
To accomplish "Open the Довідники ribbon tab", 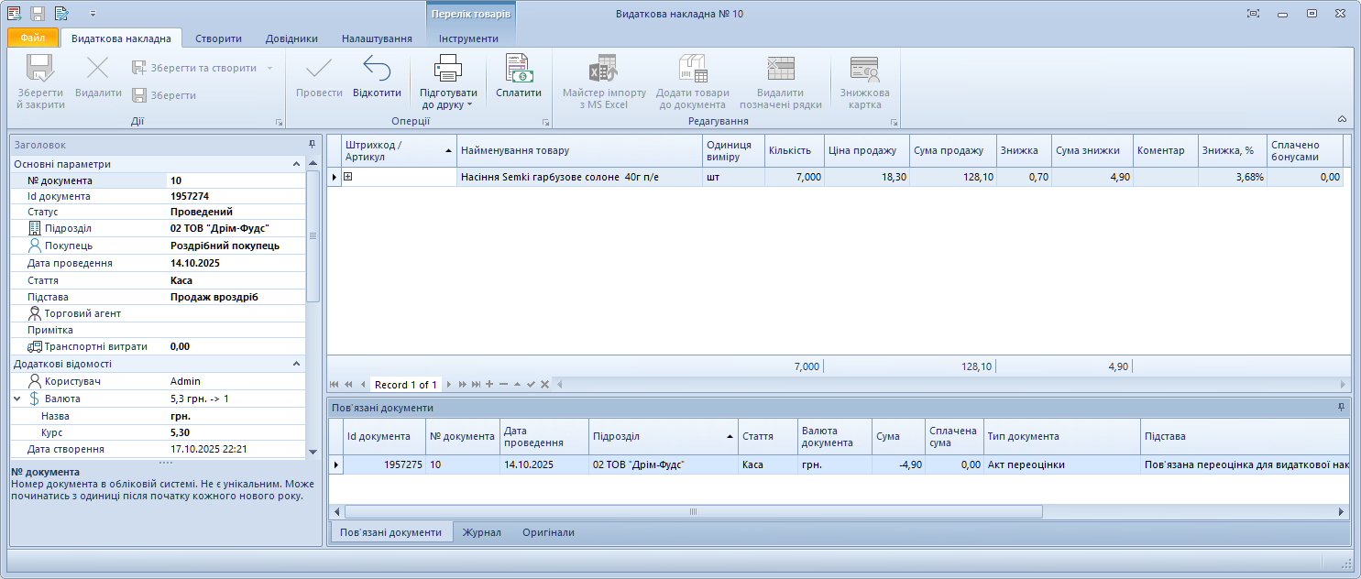I will (291, 38).
